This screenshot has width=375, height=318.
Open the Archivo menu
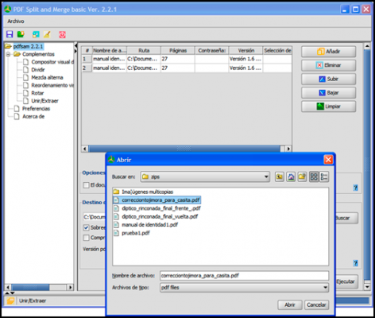[16, 21]
